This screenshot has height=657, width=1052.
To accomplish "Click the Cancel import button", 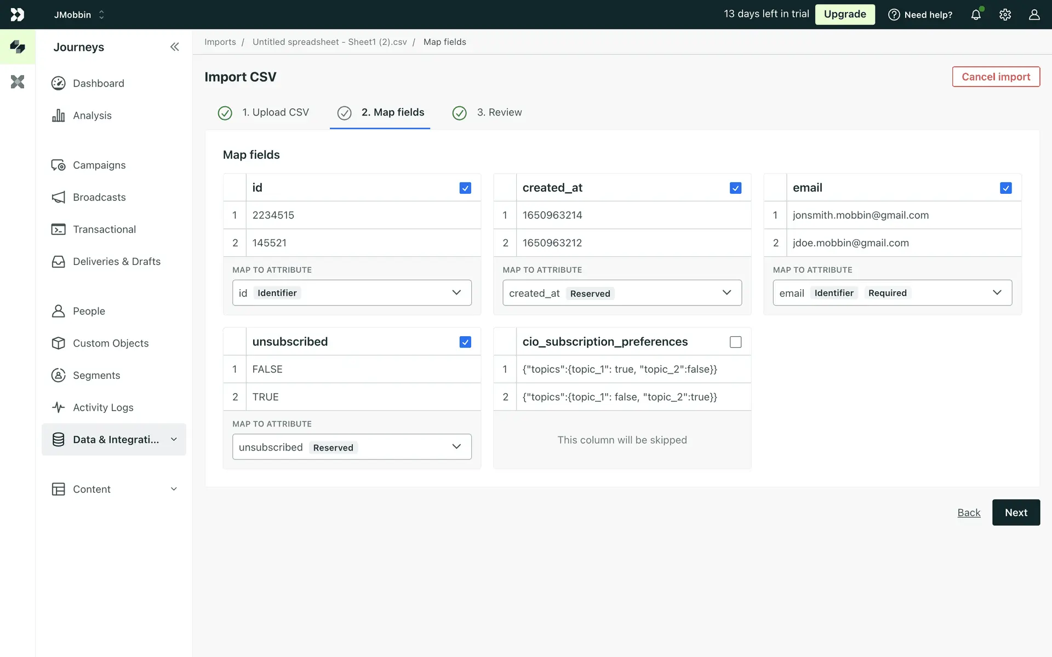I will [x=996, y=77].
